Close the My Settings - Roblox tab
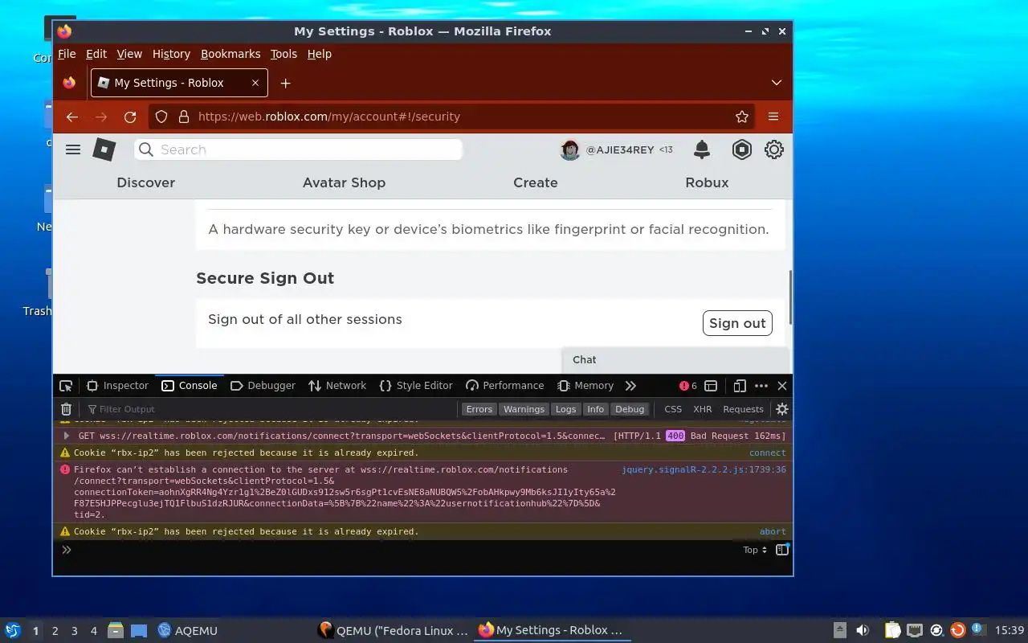 point(255,83)
